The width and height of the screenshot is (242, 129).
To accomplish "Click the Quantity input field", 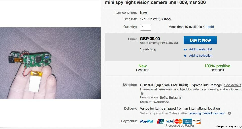I will [x=146, y=27].
